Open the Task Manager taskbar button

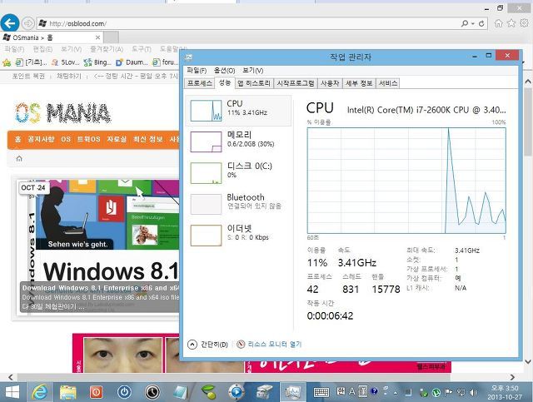[x=292, y=393]
